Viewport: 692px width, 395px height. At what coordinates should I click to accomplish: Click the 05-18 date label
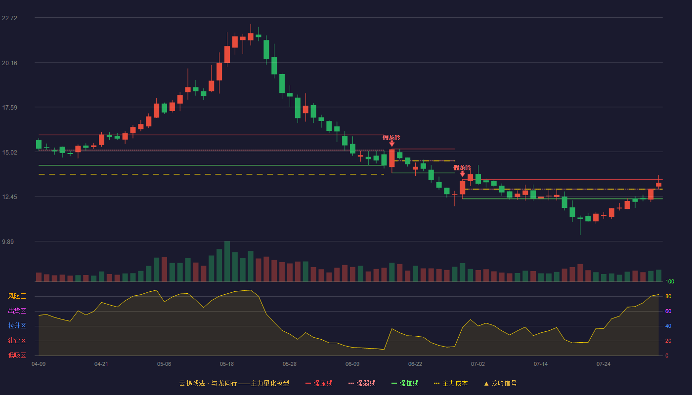[x=227, y=364]
